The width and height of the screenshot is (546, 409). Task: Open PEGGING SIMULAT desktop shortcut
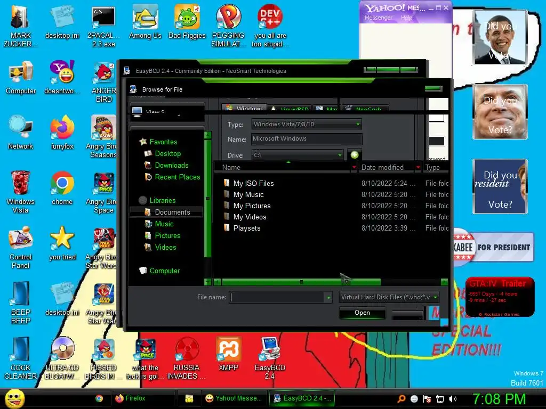click(x=228, y=26)
